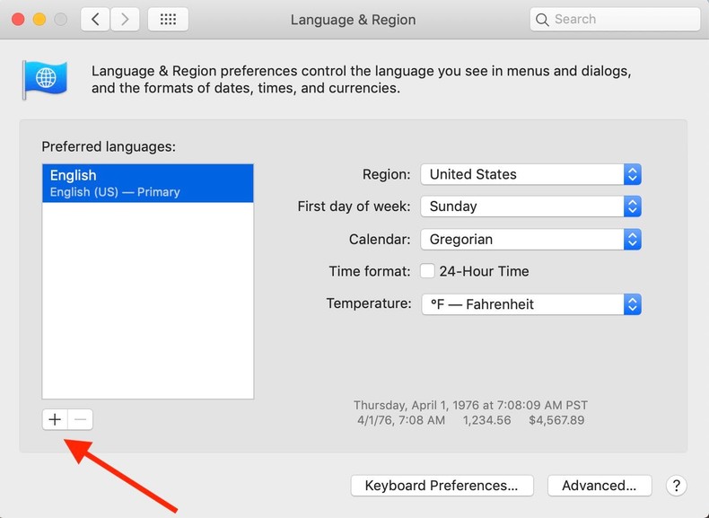Click the 'Preferred languages:' label
Screen dimensions: 709x518
109,146
